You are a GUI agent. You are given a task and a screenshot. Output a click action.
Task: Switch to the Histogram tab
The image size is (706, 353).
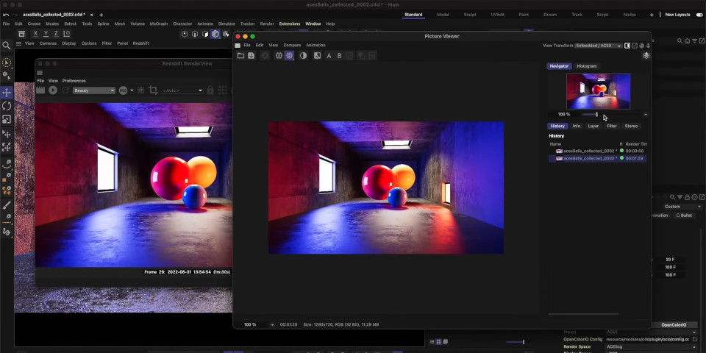[x=586, y=66]
